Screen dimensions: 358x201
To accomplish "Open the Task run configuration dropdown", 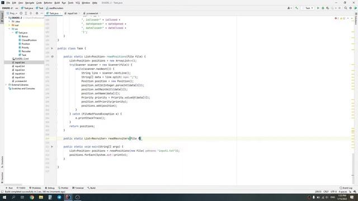I will click(x=308, y=8).
